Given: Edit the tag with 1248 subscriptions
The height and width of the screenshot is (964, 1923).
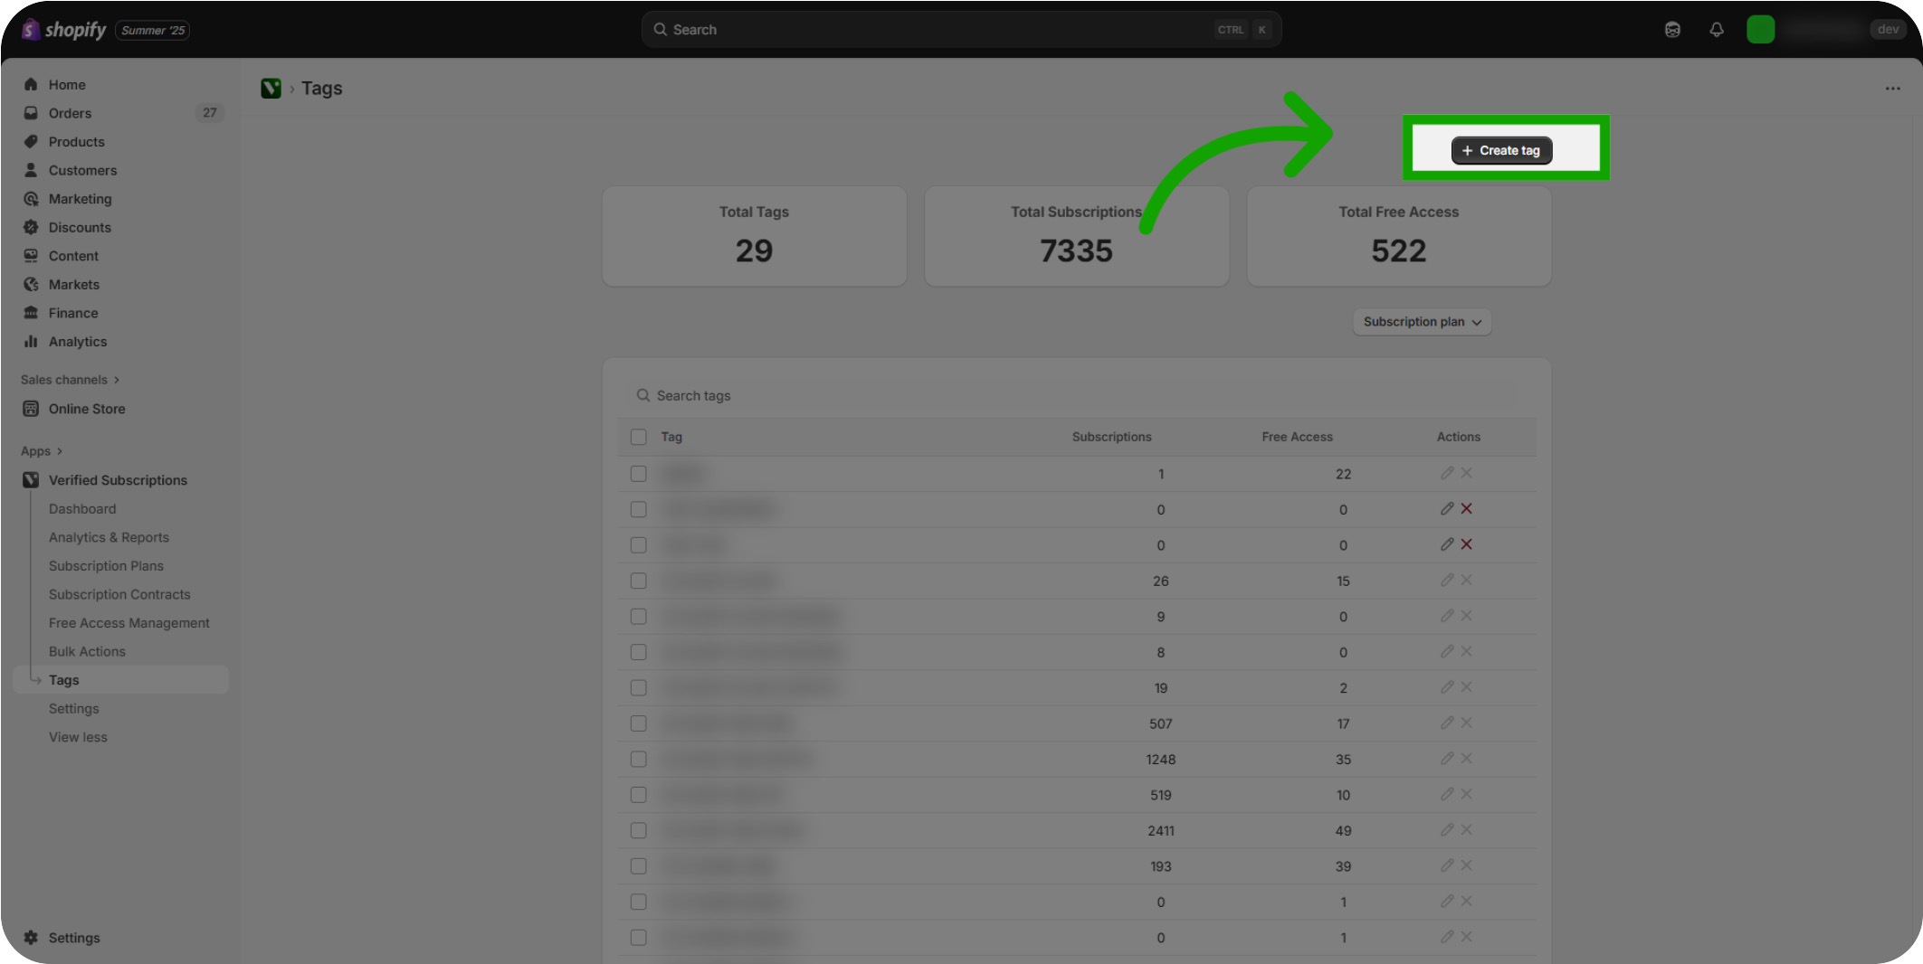Looking at the screenshot, I should coord(1447,759).
